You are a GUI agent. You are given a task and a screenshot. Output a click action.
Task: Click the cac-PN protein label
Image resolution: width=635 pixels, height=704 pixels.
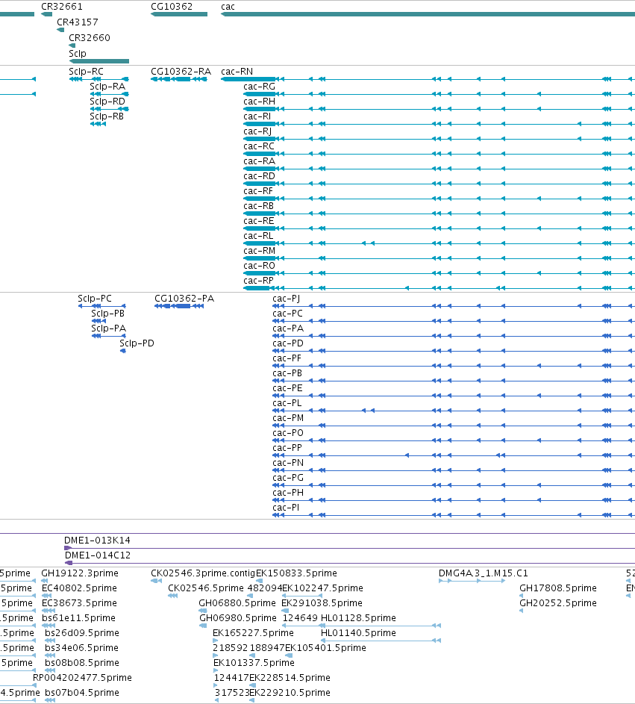point(288,462)
